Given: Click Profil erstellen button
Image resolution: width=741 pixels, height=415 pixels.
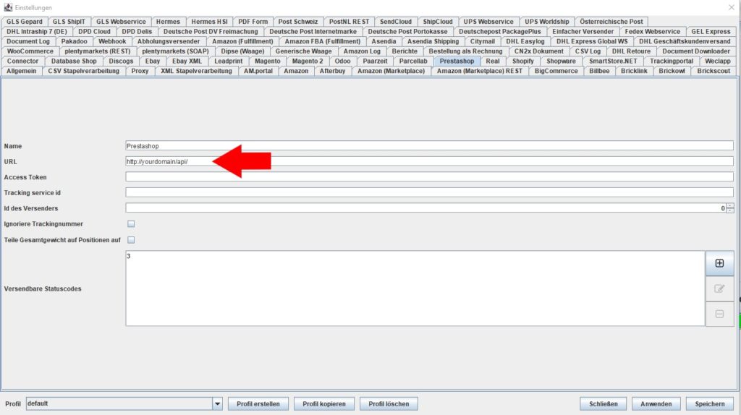Looking at the screenshot, I should (x=258, y=403).
